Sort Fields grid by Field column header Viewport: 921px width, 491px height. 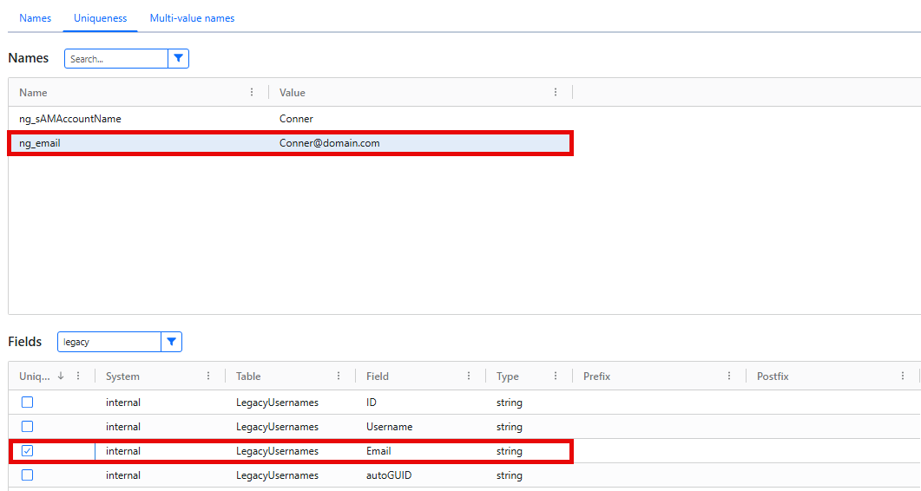tap(378, 376)
